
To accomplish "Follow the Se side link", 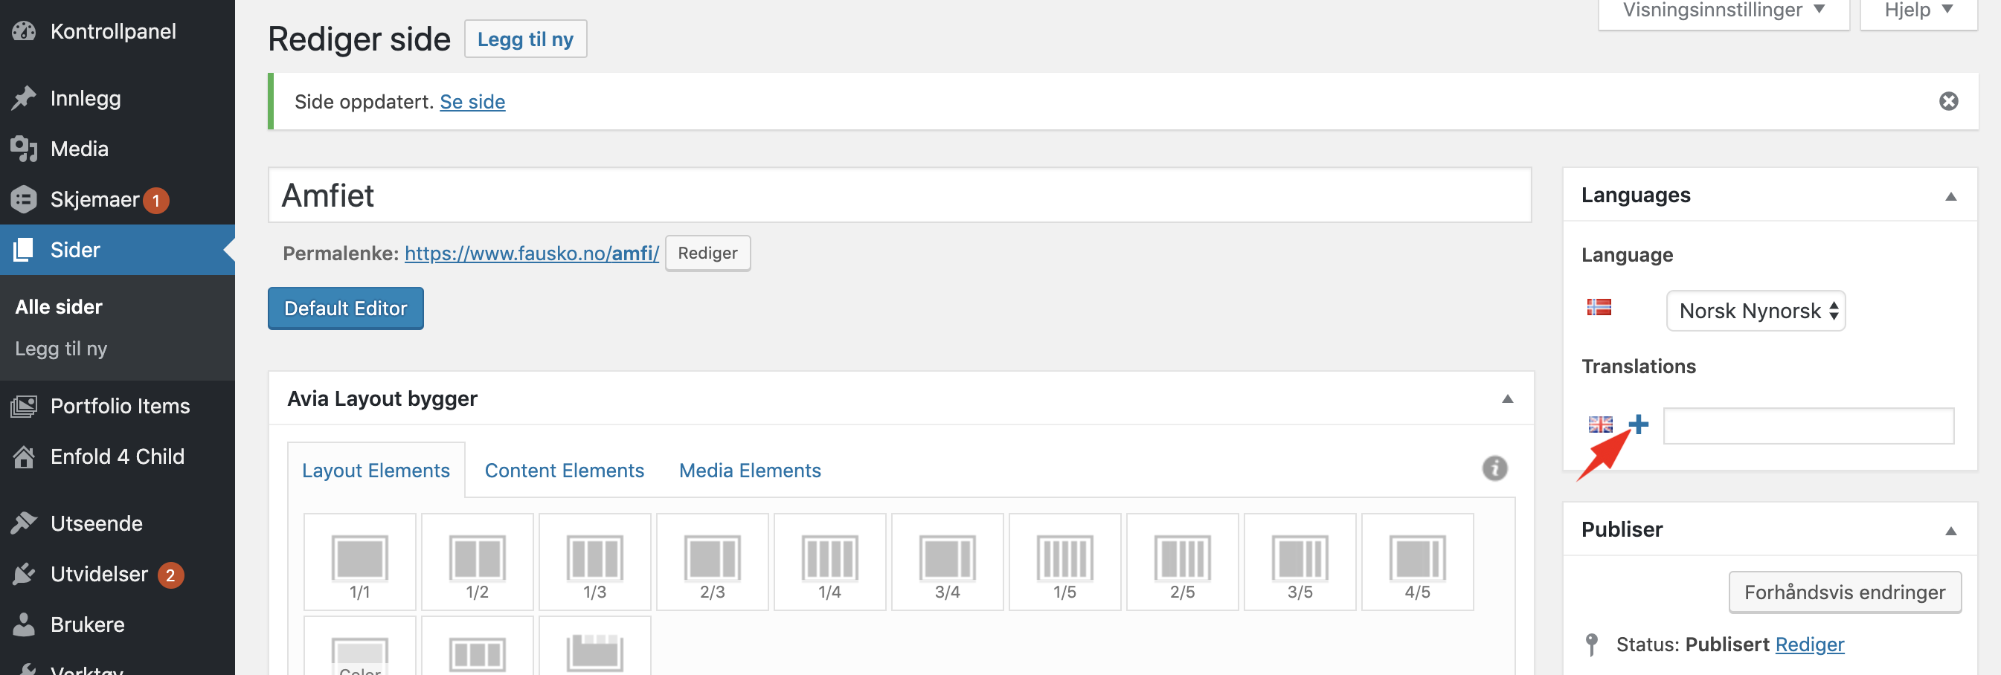I will (x=472, y=102).
